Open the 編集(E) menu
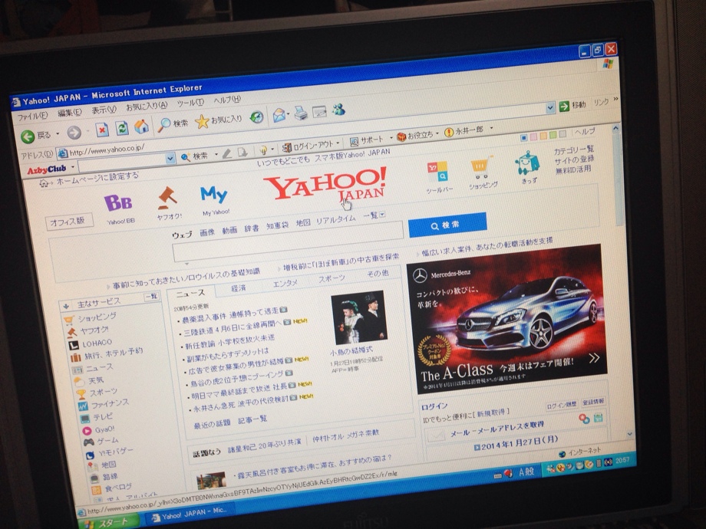 70,113
